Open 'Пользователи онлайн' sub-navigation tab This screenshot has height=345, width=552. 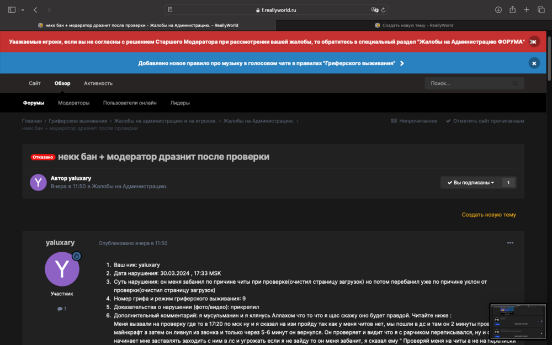[x=130, y=103]
